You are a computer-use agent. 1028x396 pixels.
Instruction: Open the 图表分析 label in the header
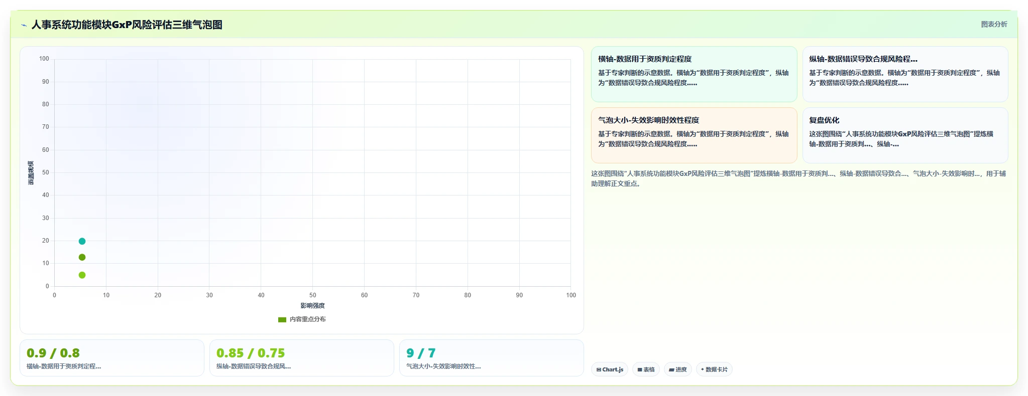coord(994,24)
